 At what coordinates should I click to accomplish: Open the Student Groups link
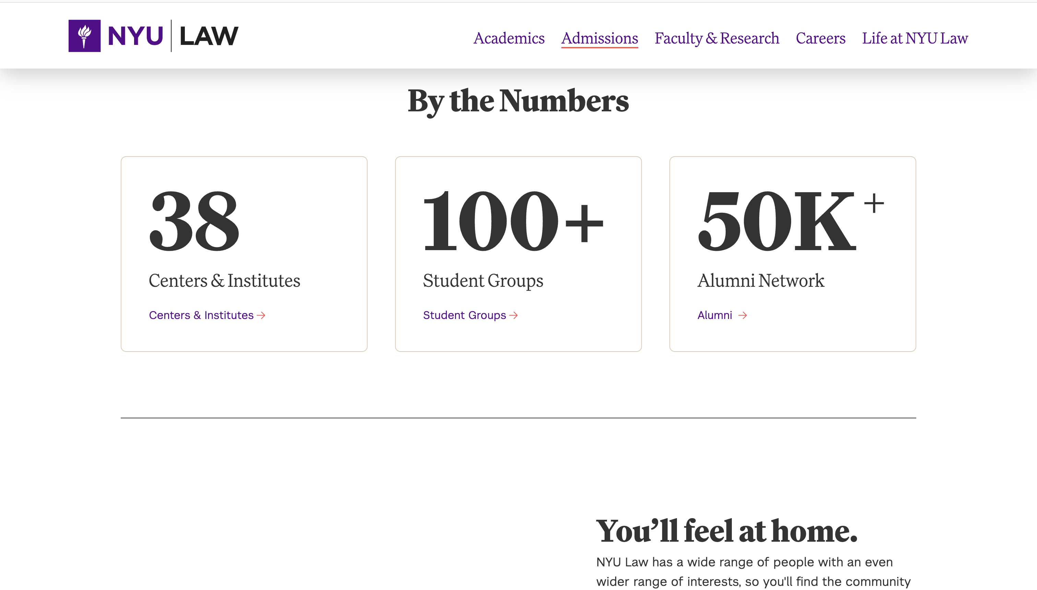464,315
